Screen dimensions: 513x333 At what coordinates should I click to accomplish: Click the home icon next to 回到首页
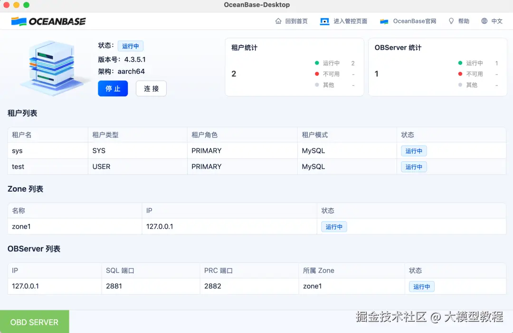coord(278,21)
